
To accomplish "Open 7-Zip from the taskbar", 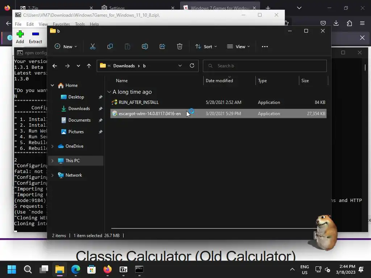I will pyautogui.click(x=124, y=269).
